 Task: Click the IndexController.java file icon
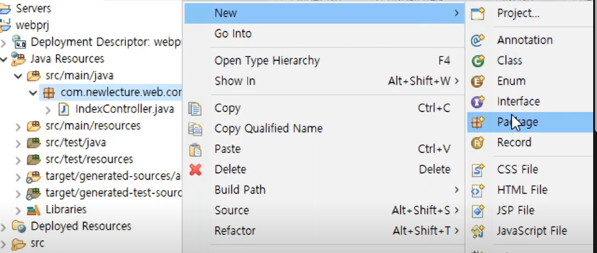tap(64, 110)
